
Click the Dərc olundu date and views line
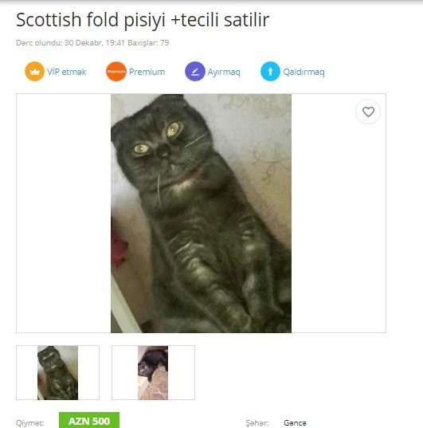pos(92,43)
